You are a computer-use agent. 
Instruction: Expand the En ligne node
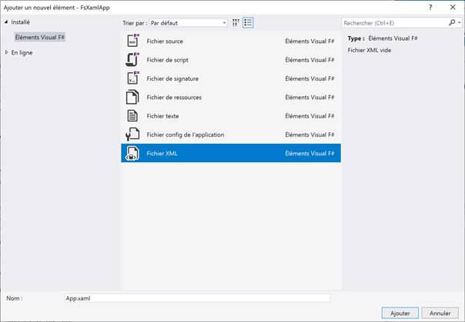(x=7, y=52)
